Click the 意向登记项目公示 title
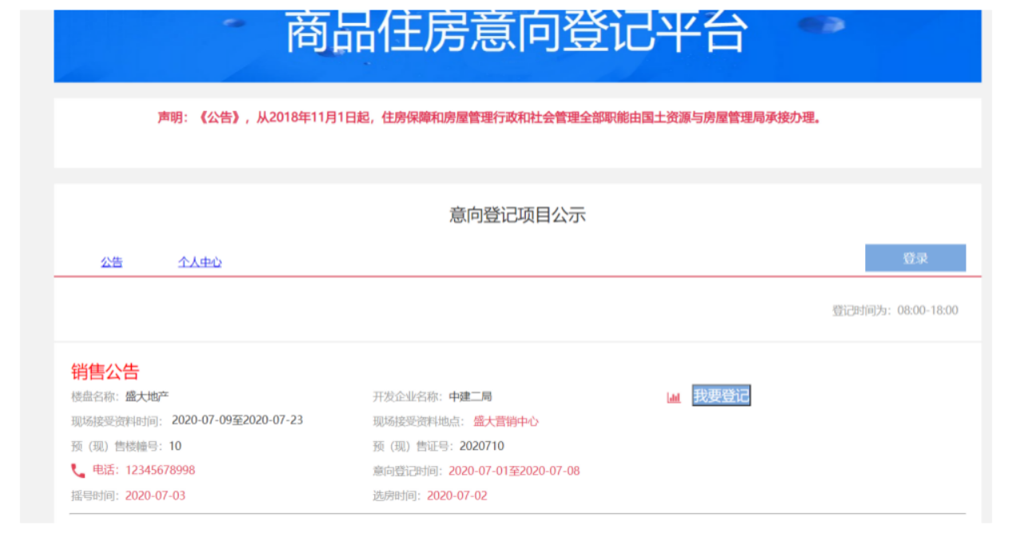The height and width of the screenshot is (549, 1012). (x=517, y=215)
